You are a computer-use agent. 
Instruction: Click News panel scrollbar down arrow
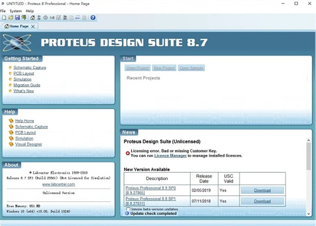pos(309,214)
